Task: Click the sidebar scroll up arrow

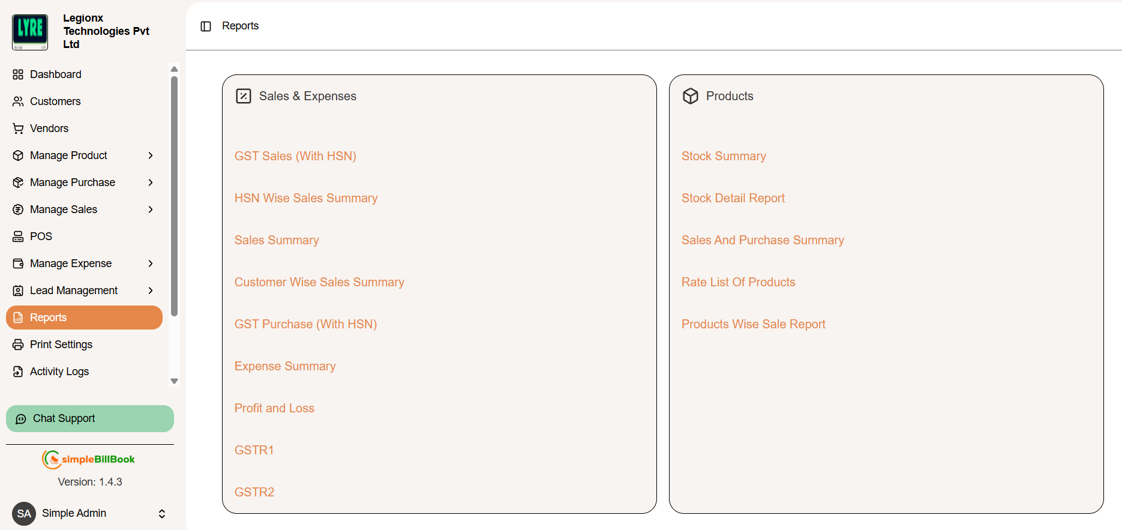Action: 174,69
